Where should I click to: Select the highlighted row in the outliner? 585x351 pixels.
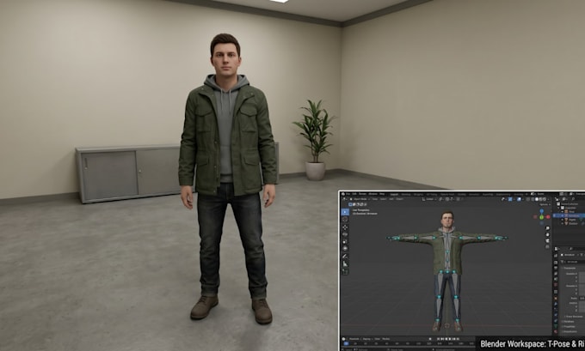[x=569, y=215]
